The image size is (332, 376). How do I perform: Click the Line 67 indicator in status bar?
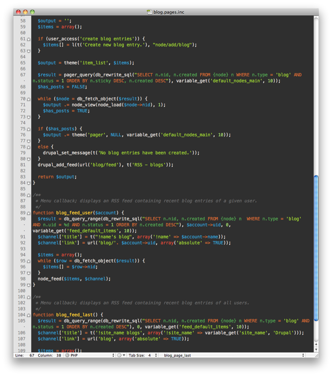[x=25, y=355]
